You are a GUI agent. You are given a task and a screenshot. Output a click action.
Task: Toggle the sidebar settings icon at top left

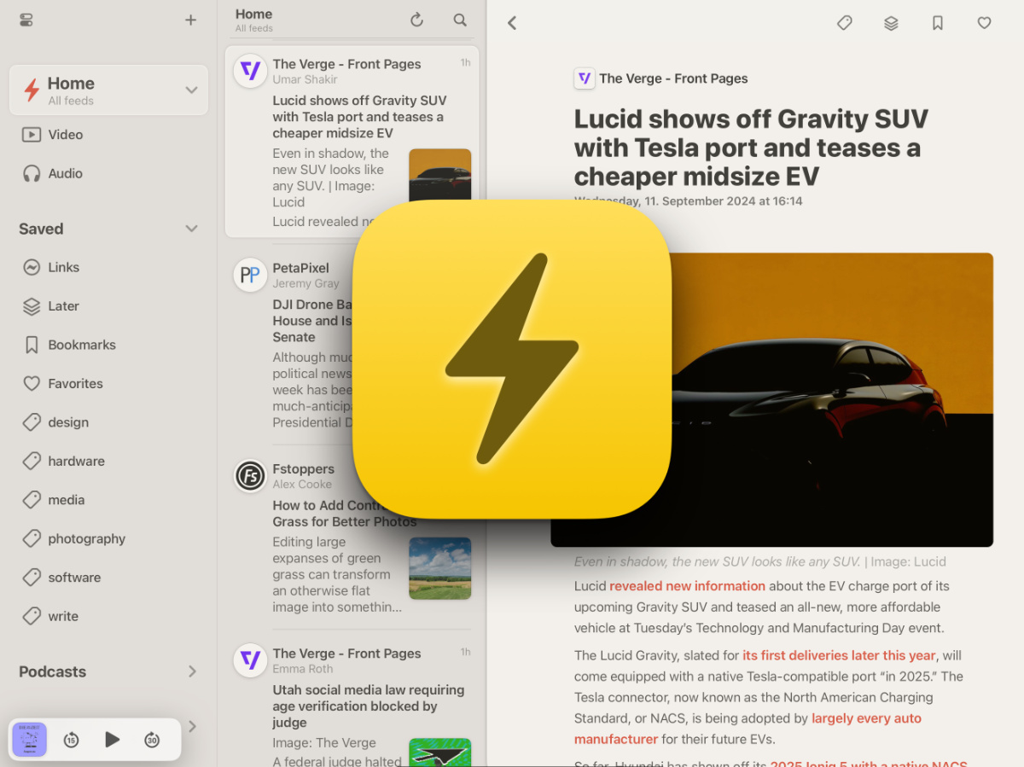(x=26, y=20)
